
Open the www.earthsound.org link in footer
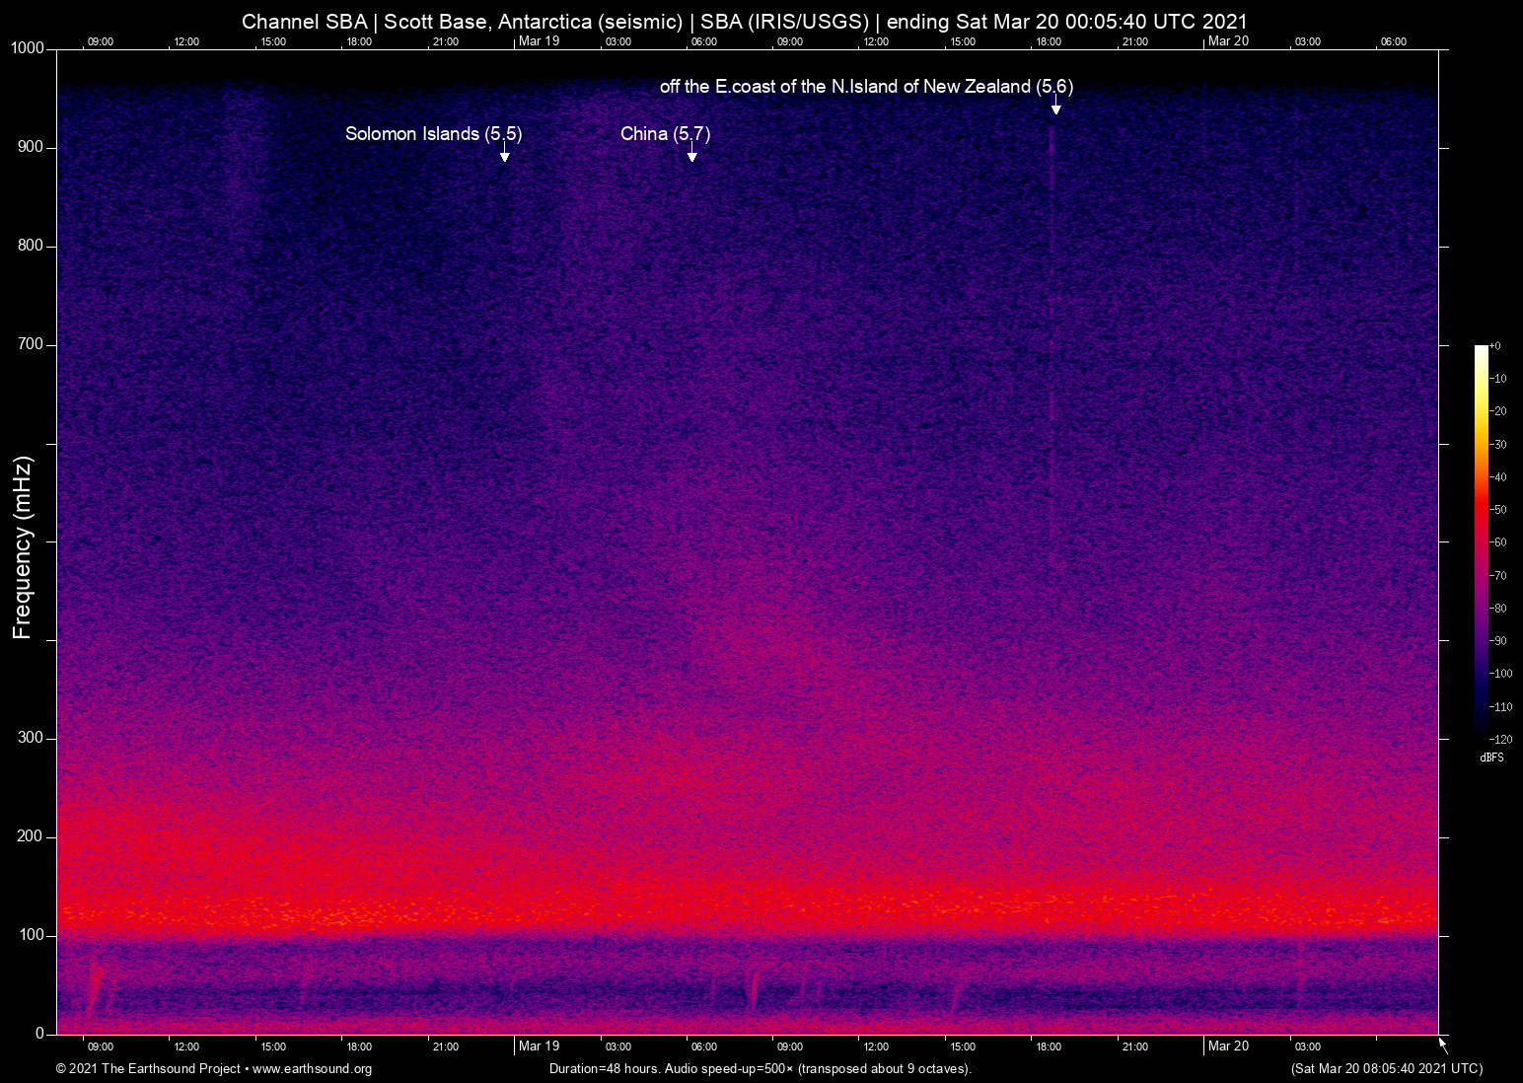(312, 1068)
